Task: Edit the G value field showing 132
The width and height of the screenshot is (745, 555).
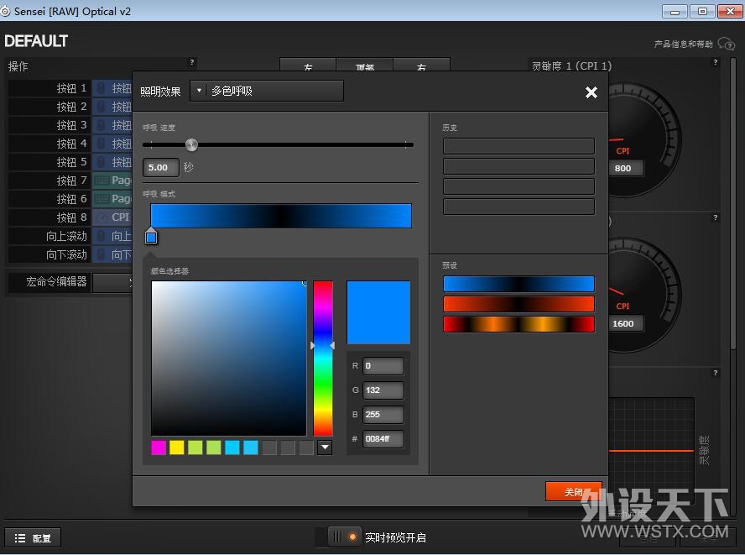Action: pyautogui.click(x=383, y=390)
